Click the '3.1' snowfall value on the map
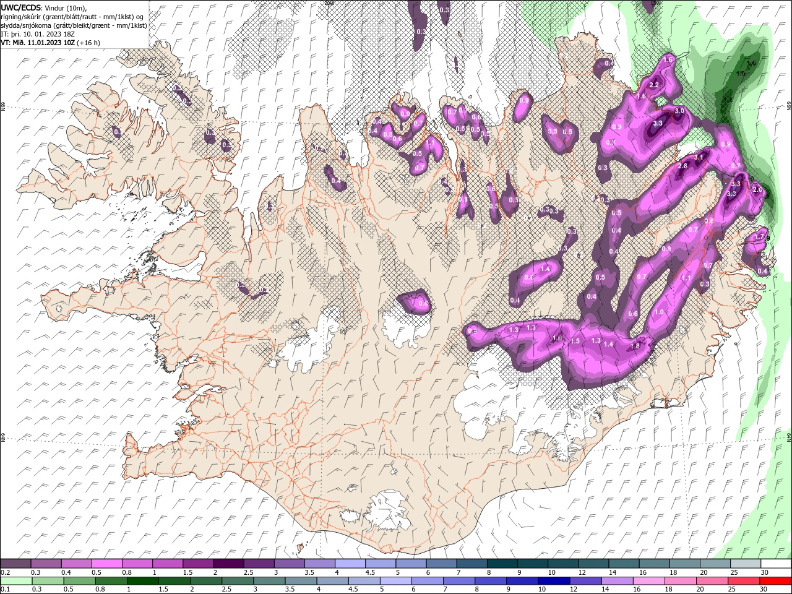 tap(699, 157)
